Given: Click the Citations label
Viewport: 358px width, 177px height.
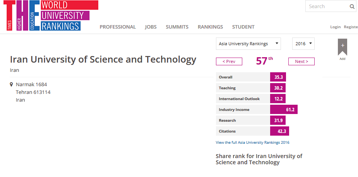Looking at the screenshot, I should point(227,131).
